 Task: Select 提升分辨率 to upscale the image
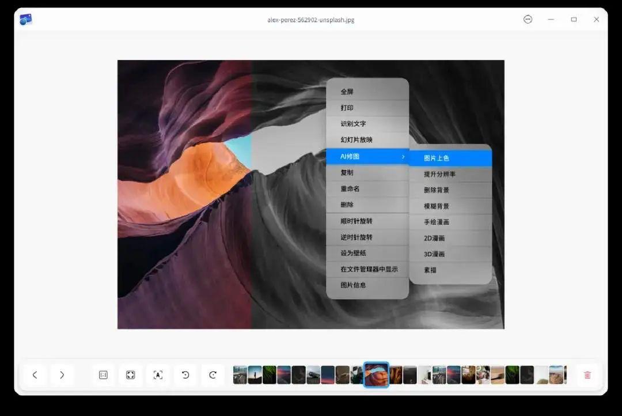pos(438,173)
